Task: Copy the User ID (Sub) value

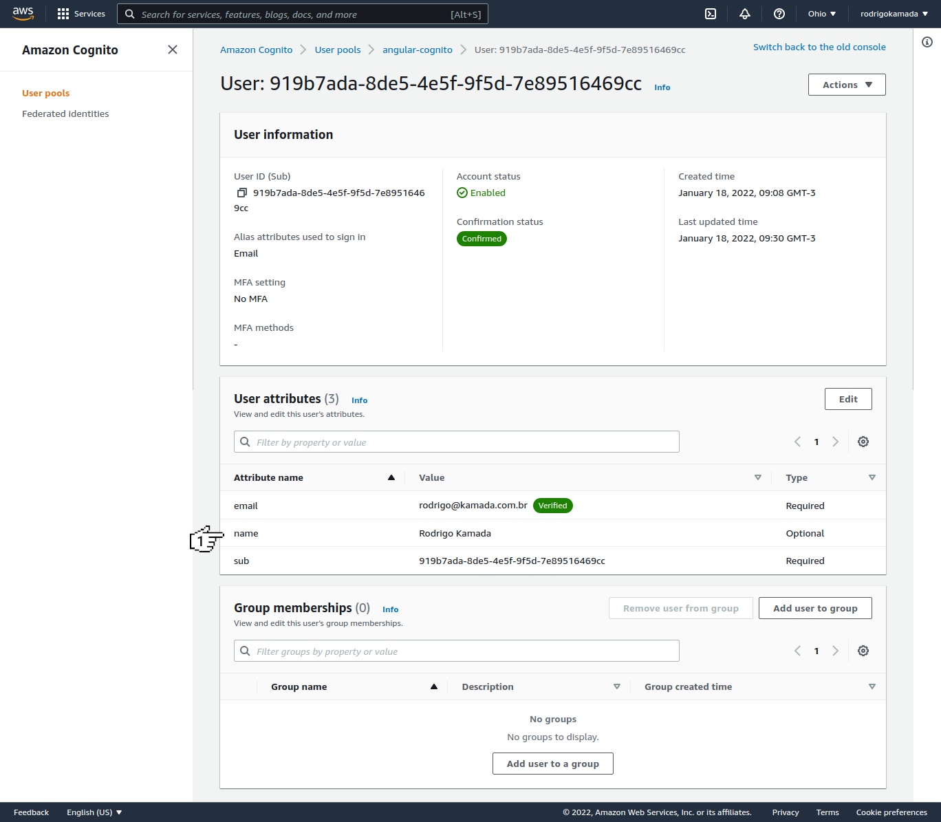Action: (x=241, y=193)
